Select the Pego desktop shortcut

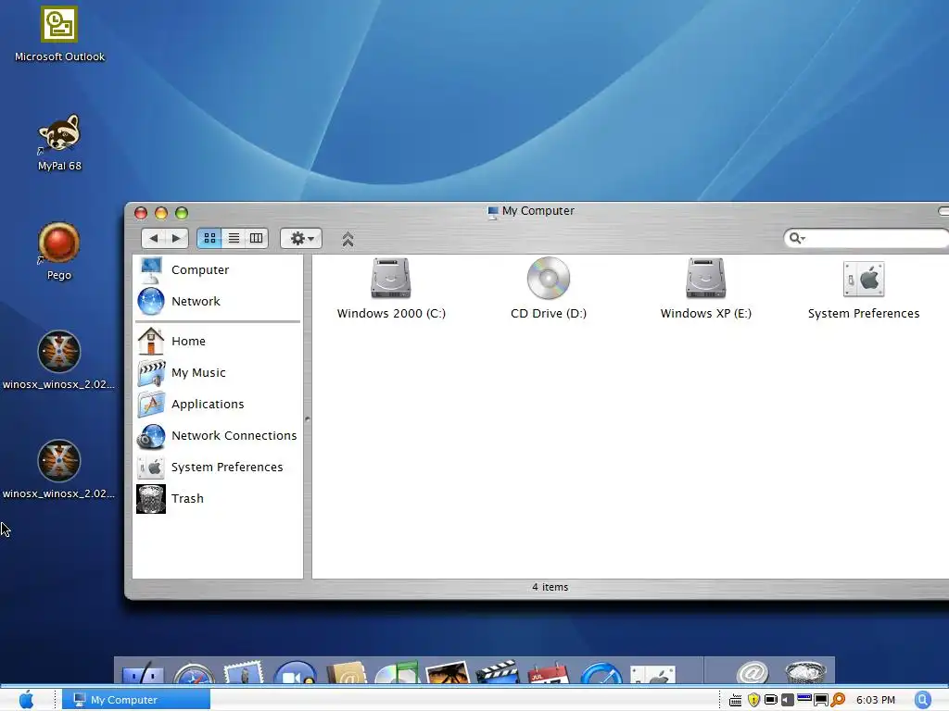(x=58, y=252)
